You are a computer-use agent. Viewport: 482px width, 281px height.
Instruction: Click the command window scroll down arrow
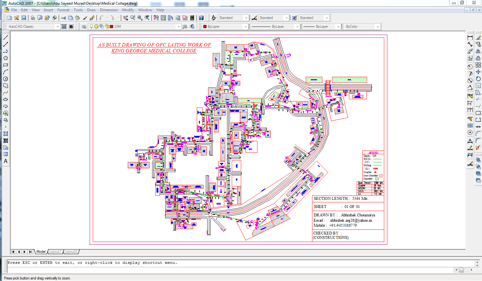(477, 265)
